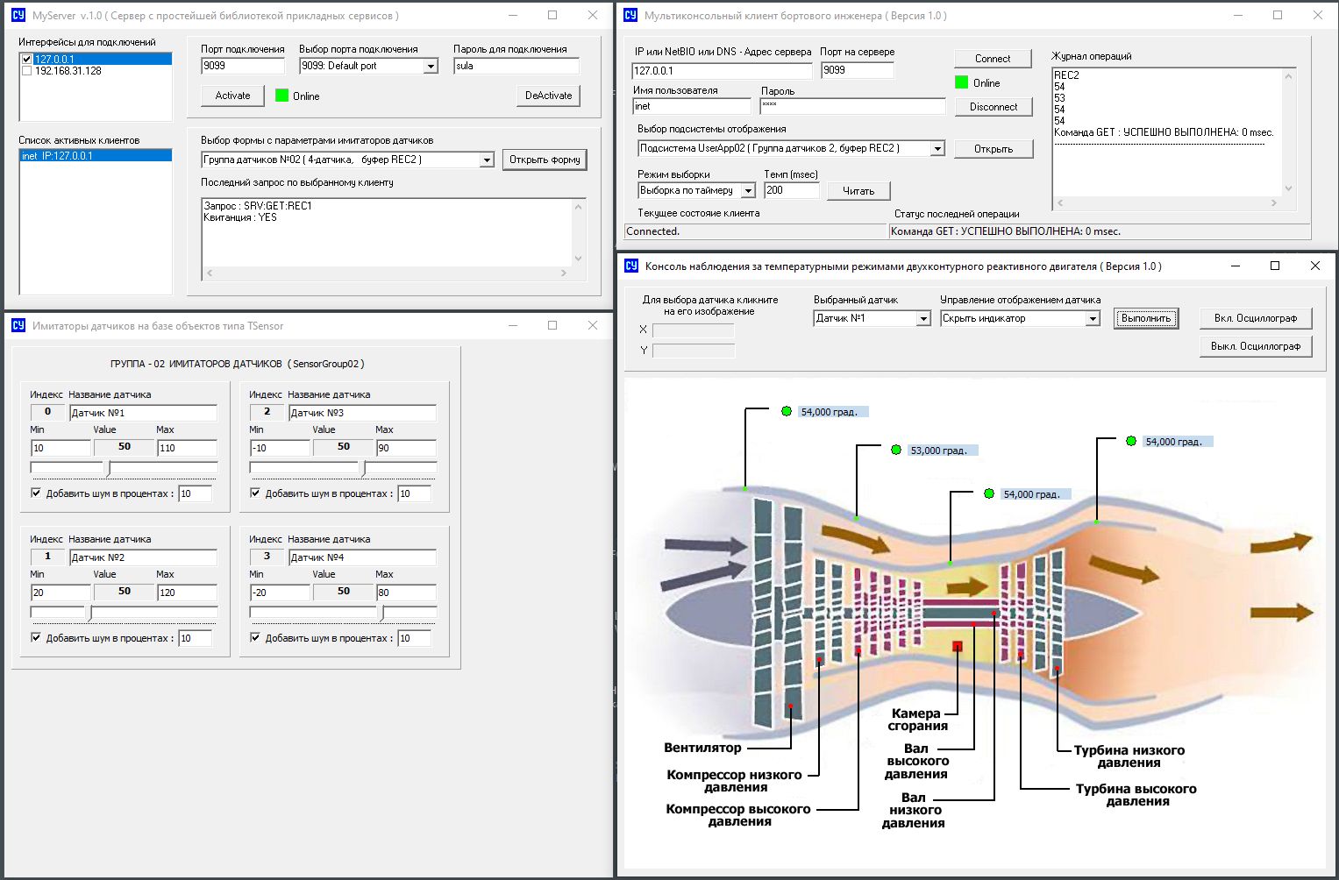Expand the 'Скрыть индикатор' display control dropdown
Viewport: 1339px width, 880px height.
pyautogui.click(x=1093, y=319)
